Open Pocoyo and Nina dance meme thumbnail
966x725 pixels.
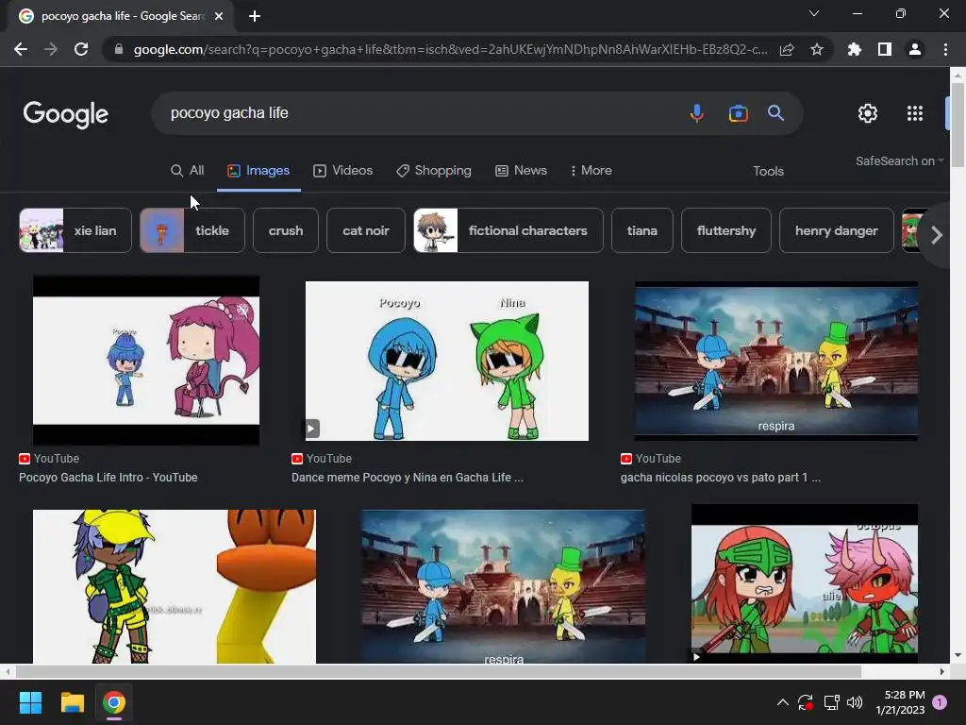446,361
